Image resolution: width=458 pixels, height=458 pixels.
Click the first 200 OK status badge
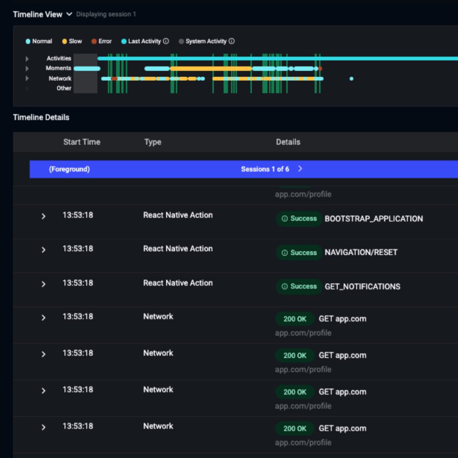(x=295, y=319)
